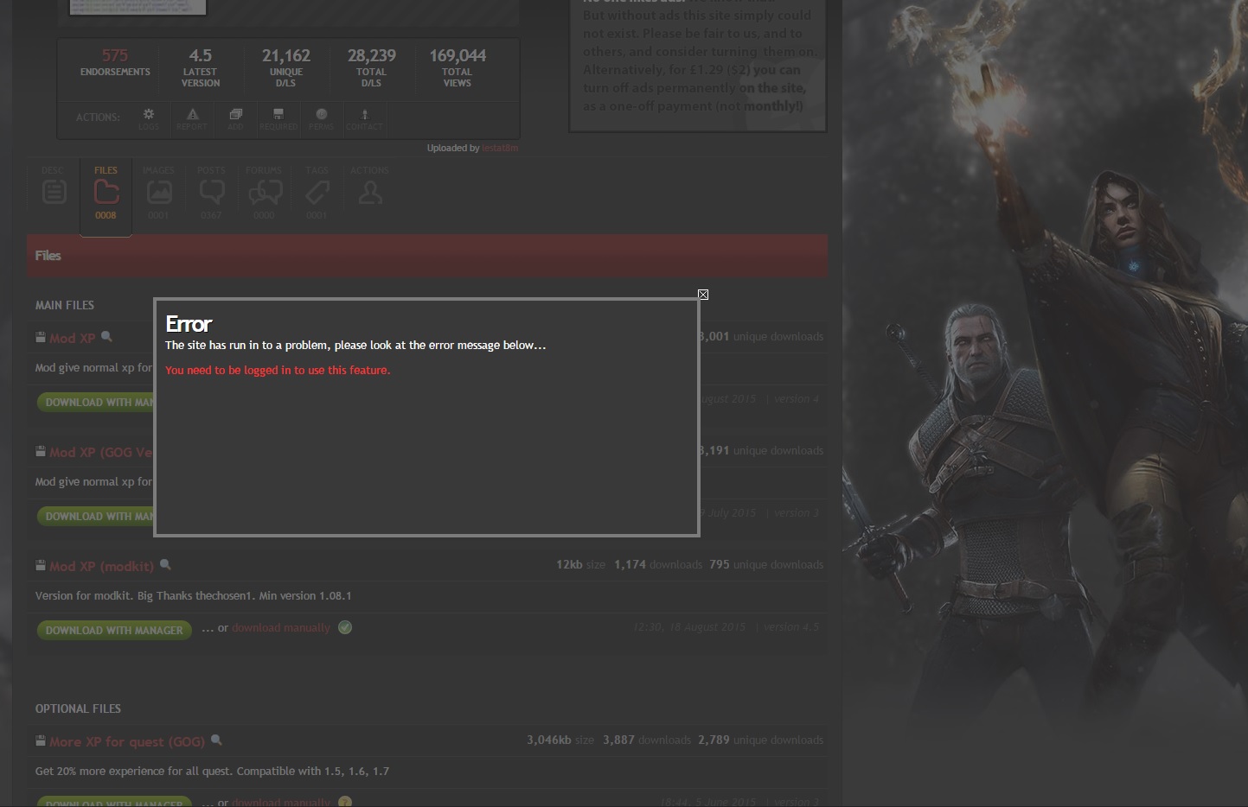The image size is (1248, 807).
Task: Select the Files tab
Action: pos(106,194)
